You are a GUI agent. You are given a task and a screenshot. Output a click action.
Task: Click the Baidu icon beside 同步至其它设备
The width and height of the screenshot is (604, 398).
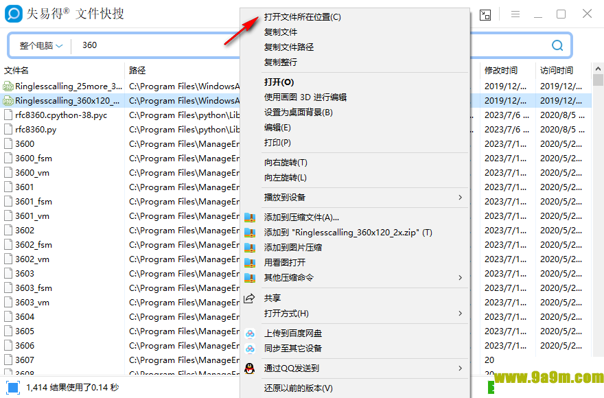(250, 349)
